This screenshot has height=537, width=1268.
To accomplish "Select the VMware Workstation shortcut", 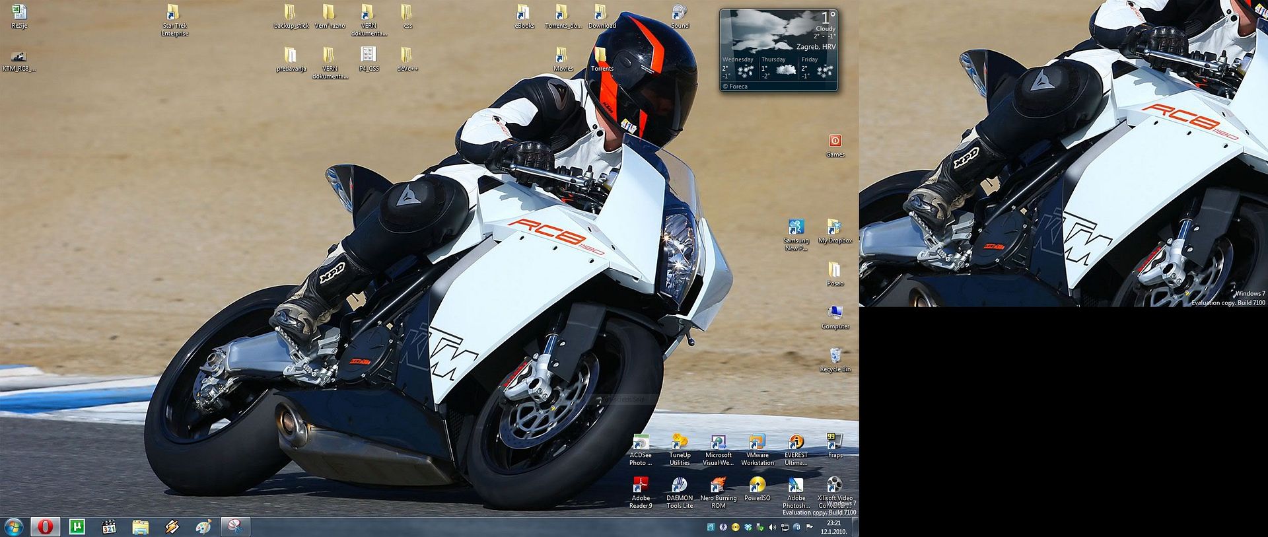I will (757, 443).
